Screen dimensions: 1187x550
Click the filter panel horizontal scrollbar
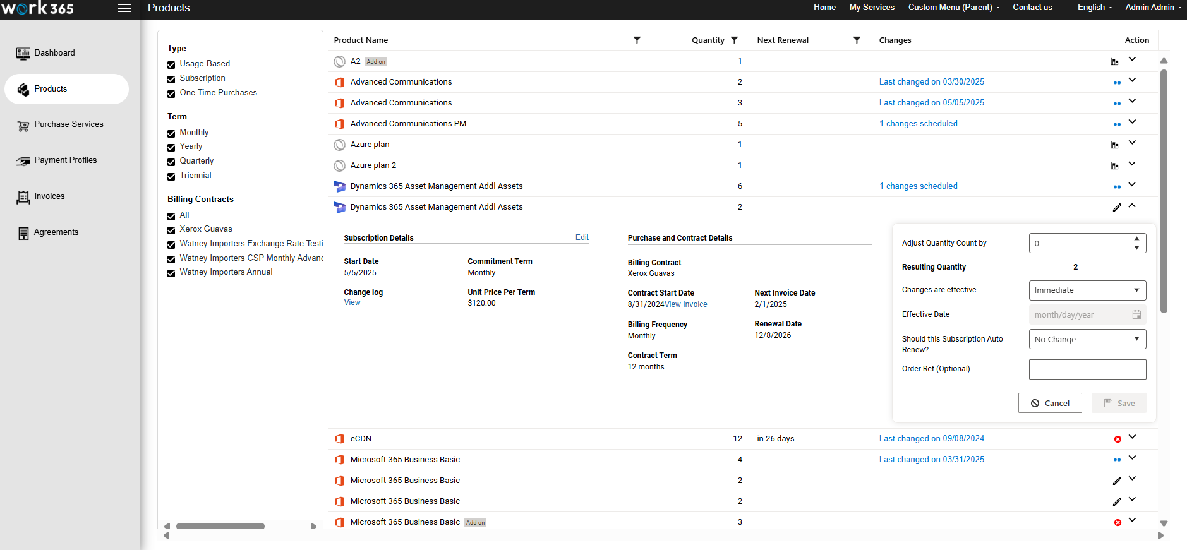(x=220, y=526)
